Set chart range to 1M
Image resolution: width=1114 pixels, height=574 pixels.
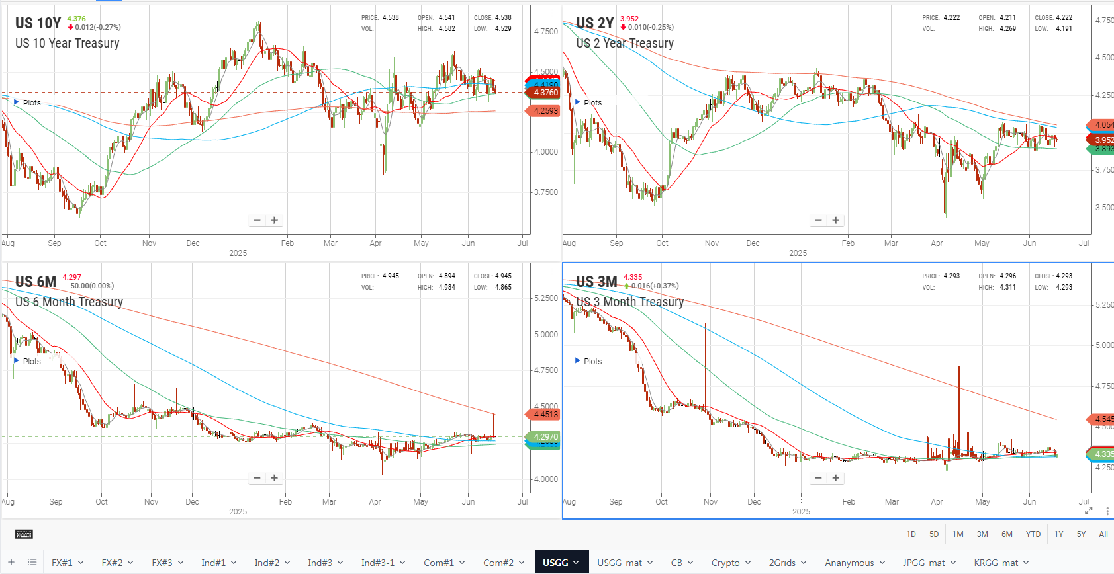(x=958, y=534)
